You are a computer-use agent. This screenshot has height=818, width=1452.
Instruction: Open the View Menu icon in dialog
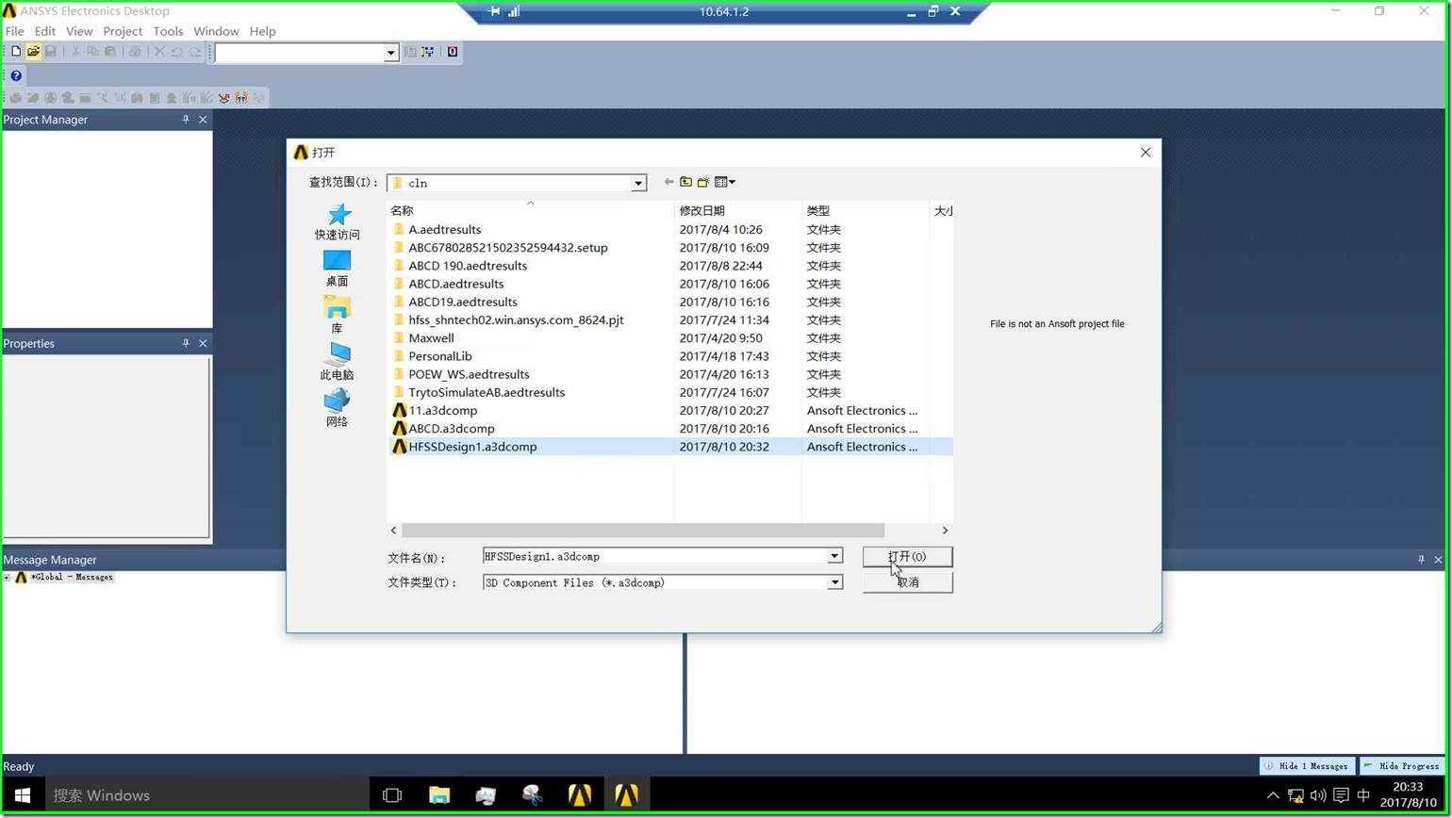click(724, 182)
